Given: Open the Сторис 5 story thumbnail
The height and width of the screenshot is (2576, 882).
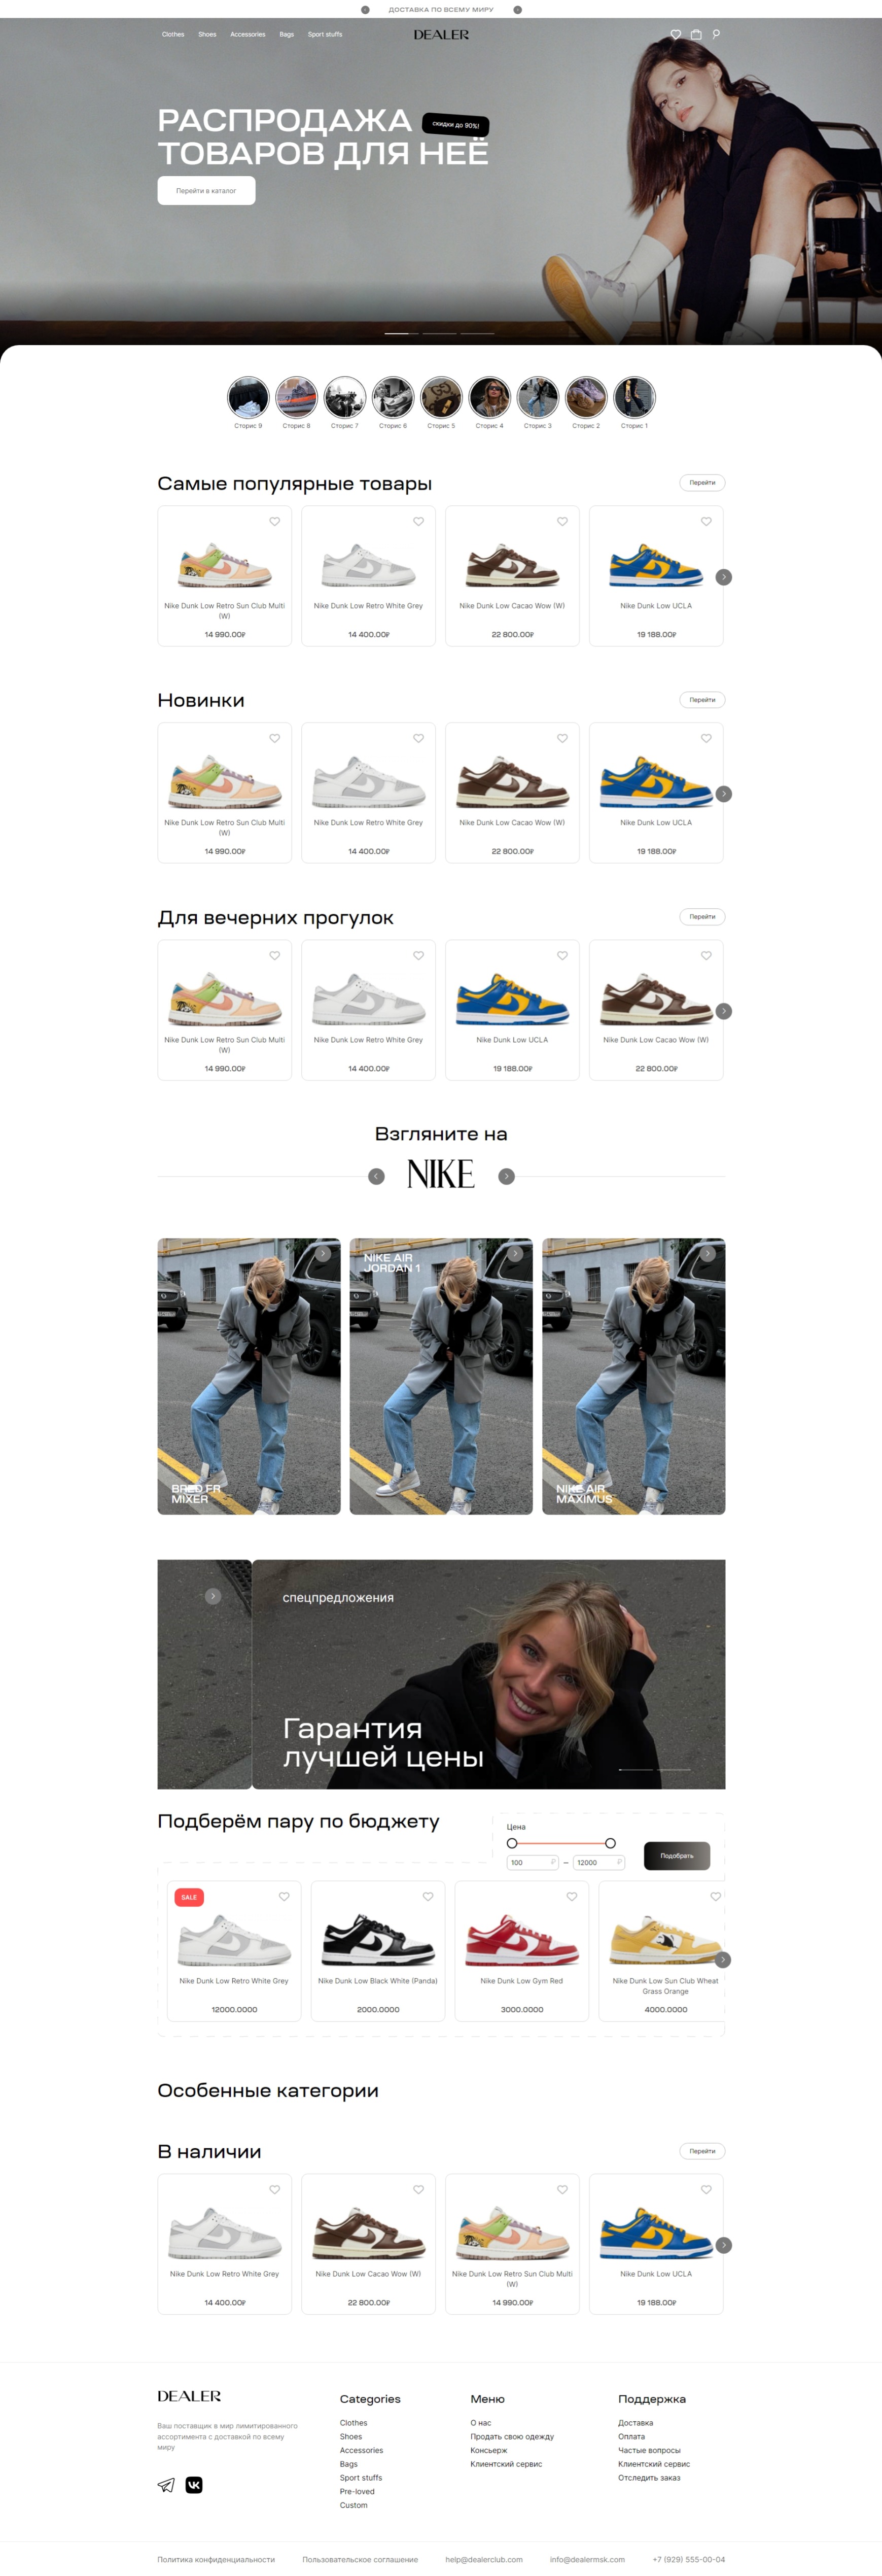Looking at the screenshot, I should [x=441, y=397].
